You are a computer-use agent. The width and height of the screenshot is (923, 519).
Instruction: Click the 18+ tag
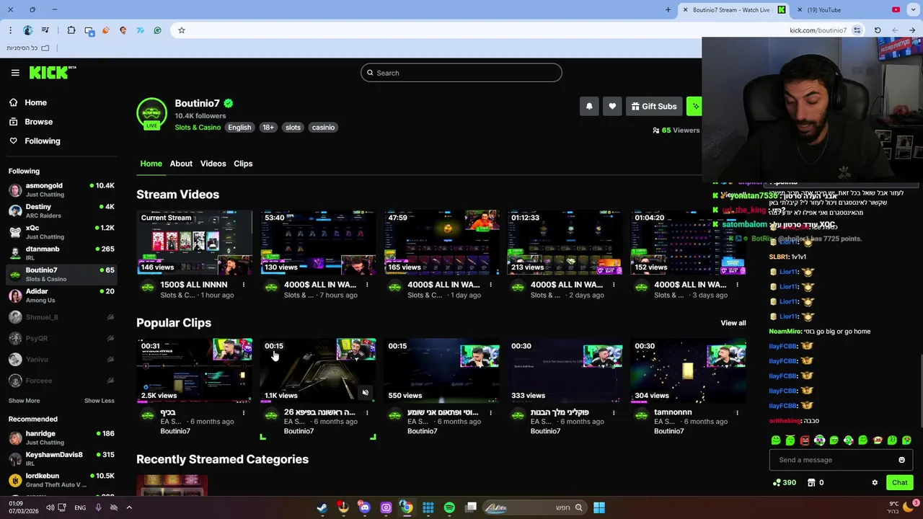[268, 128]
